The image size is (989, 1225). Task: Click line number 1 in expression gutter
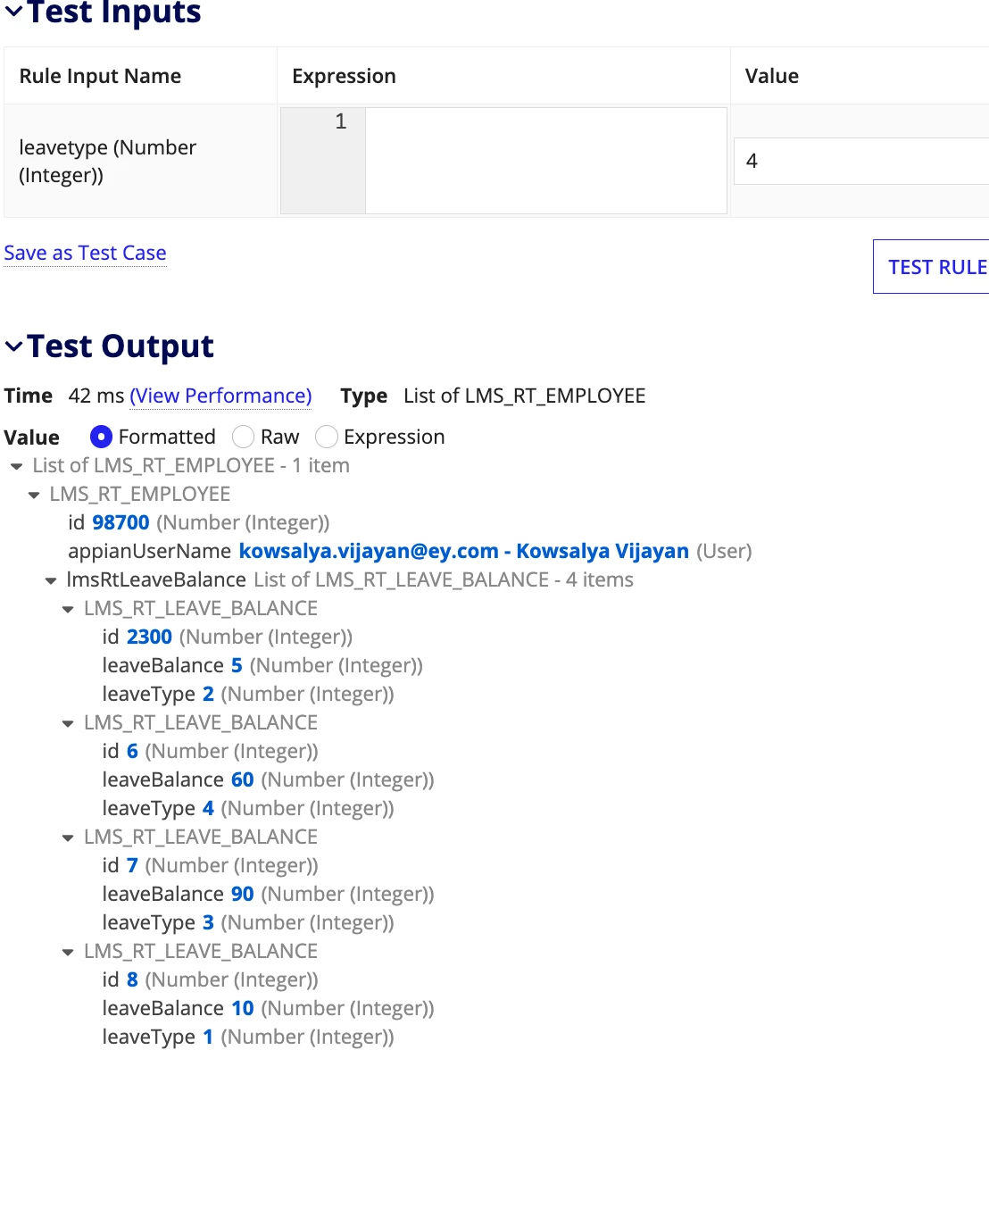click(340, 121)
